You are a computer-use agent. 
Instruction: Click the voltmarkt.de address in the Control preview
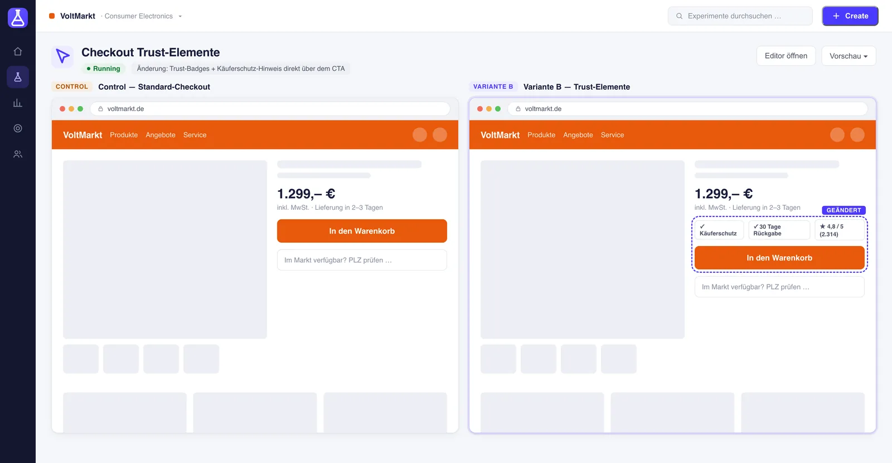[125, 109]
